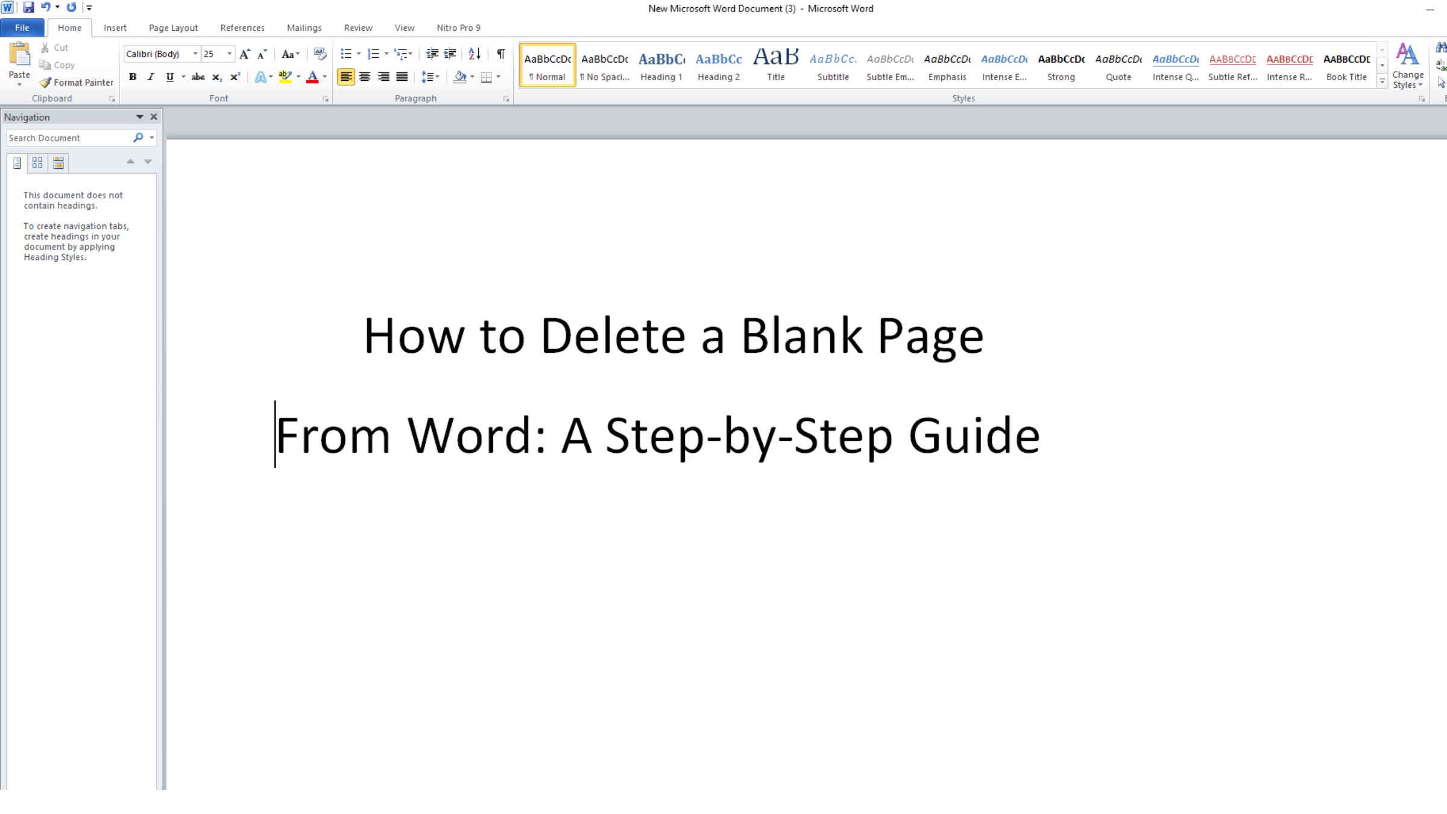The image size is (1447, 814).
Task: Apply subscript formatting
Action: [x=217, y=77]
